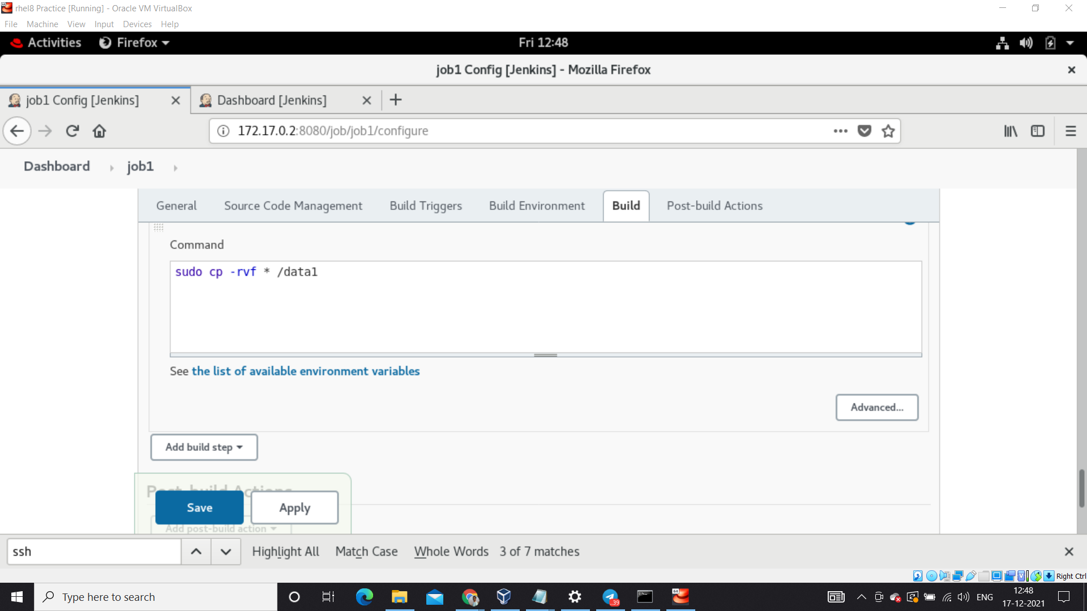Screen dimensions: 1087x611
Task: Open the Devices menu in VirtualBox
Action: pos(137,24)
